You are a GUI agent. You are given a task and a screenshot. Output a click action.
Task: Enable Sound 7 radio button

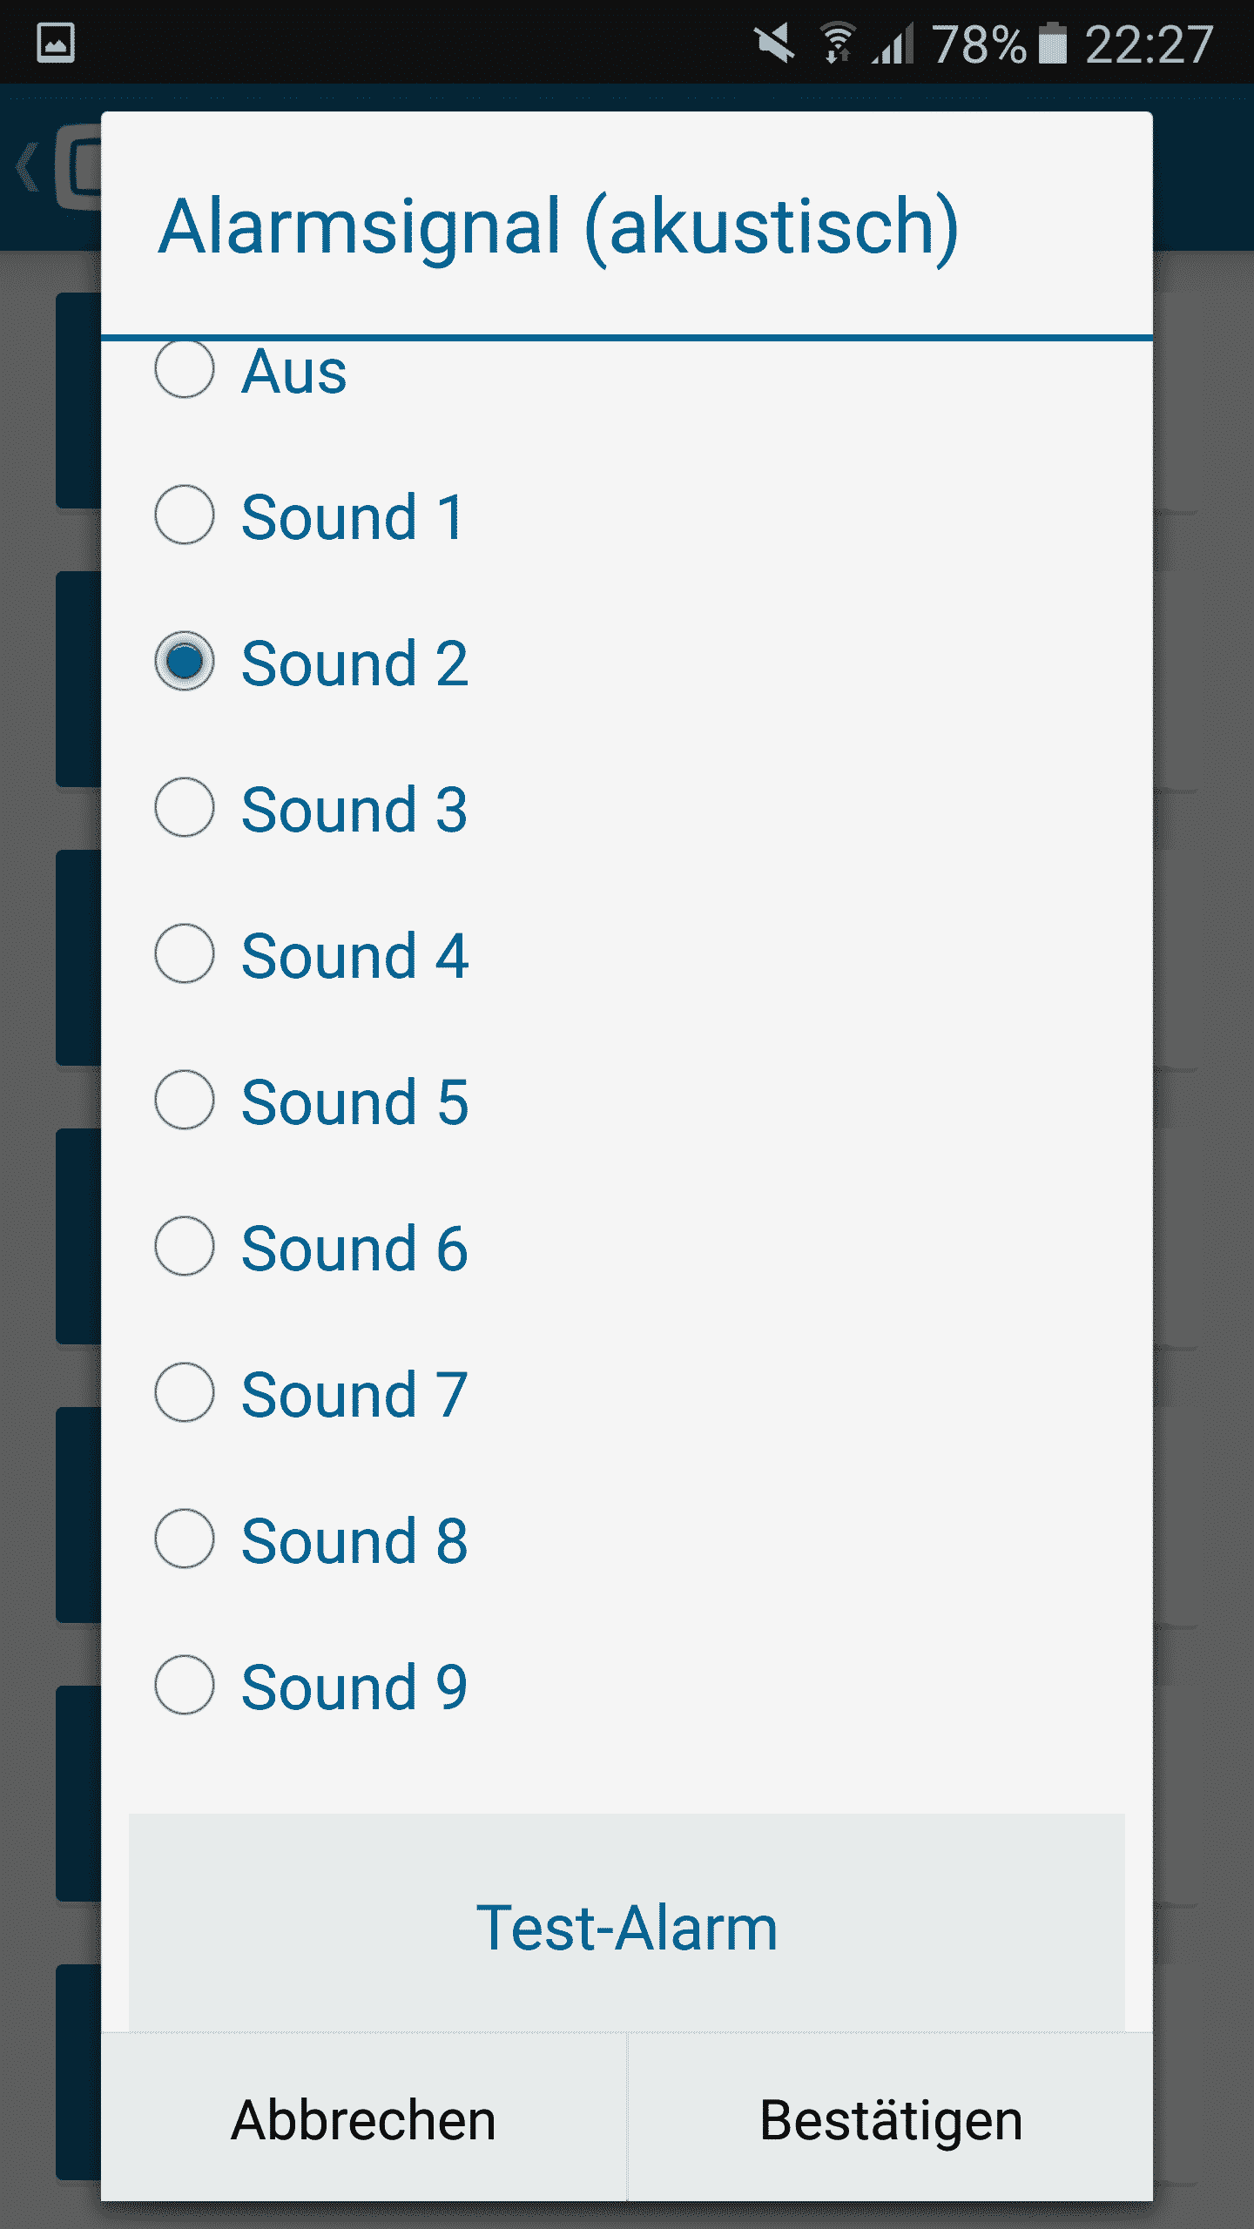click(185, 1393)
